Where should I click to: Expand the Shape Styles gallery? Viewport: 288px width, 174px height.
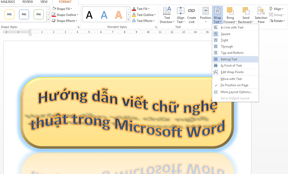click(48, 19)
